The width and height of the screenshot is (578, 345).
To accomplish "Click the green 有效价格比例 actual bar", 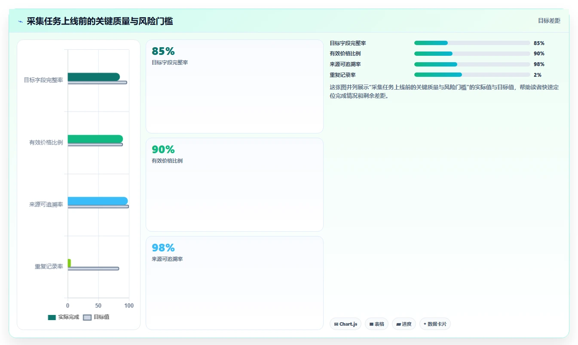I will 95,139.
